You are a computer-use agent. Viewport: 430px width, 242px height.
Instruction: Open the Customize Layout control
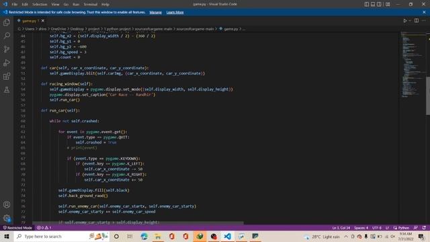click(x=388, y=4)
